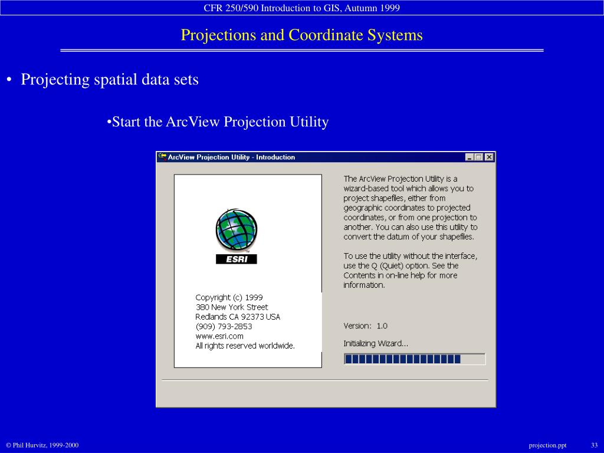Click the 'Projecting spatial data sets' bullet

(x=109, y=80)
